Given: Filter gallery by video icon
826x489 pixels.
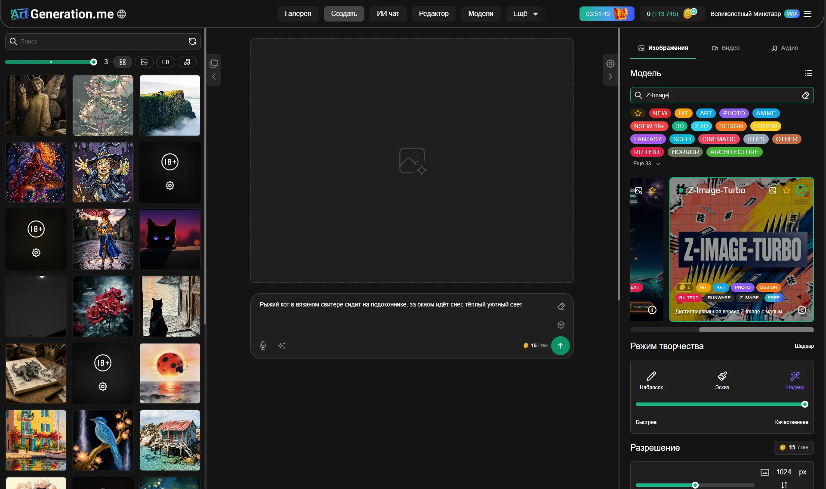Looking at the screenshot, I should 166,62.
